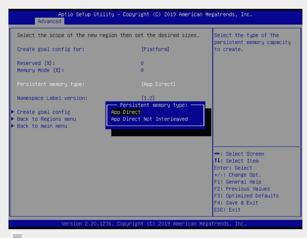Click the Create goal config for label

[x=51, y=49]
